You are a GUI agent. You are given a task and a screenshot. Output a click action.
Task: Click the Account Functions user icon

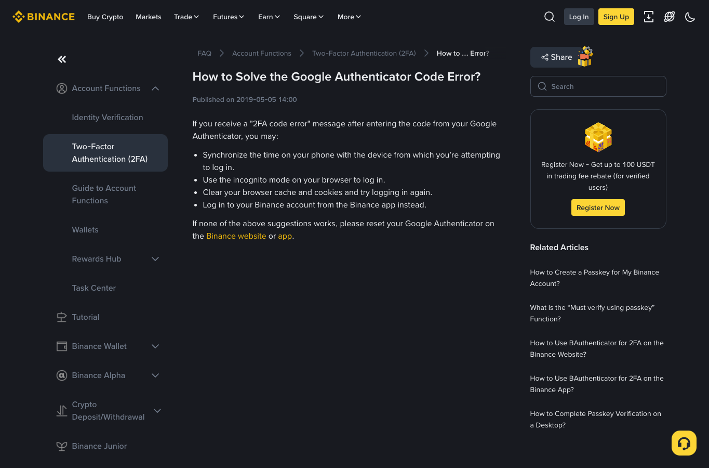pos(62,88)
